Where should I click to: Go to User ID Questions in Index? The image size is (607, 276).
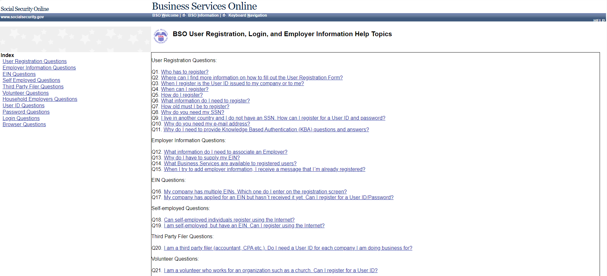click(x=23, y=106)
